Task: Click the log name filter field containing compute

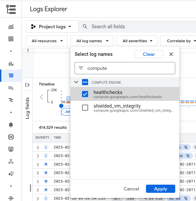Action: (x=125, y=68)
